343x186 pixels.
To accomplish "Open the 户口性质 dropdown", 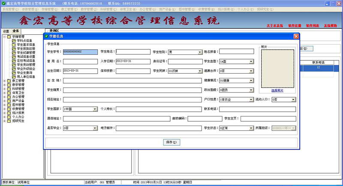I will tap(251, 100).
